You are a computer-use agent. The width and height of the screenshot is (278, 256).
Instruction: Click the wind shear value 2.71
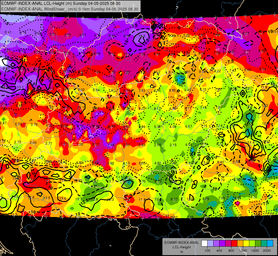click(x=49, y=143)
